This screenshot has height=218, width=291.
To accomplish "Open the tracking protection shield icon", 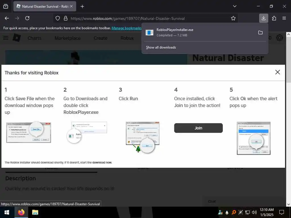I will 58,18.
